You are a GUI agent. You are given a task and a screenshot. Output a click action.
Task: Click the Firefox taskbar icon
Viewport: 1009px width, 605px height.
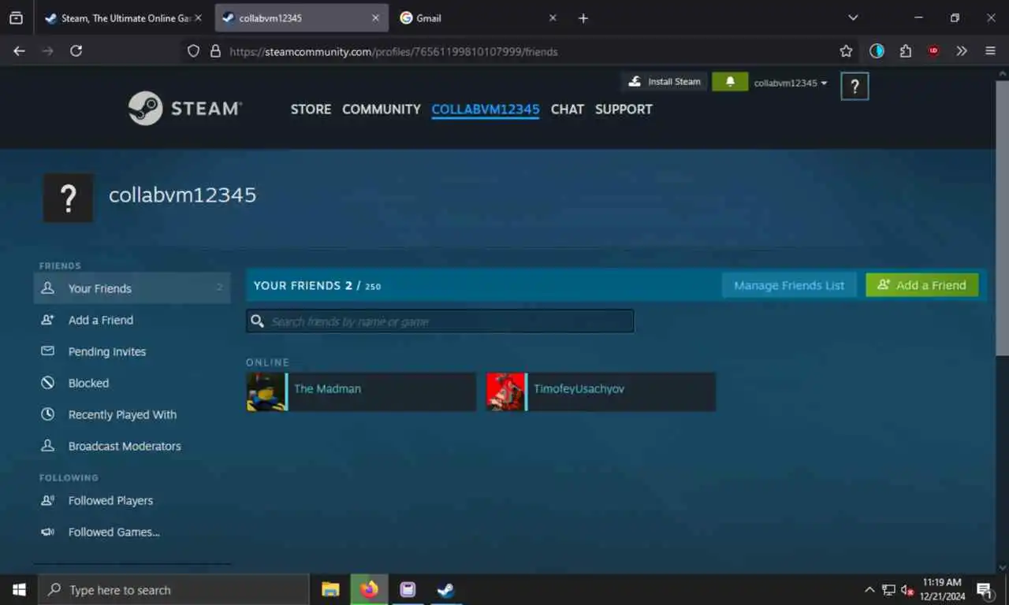coord(369,589)
